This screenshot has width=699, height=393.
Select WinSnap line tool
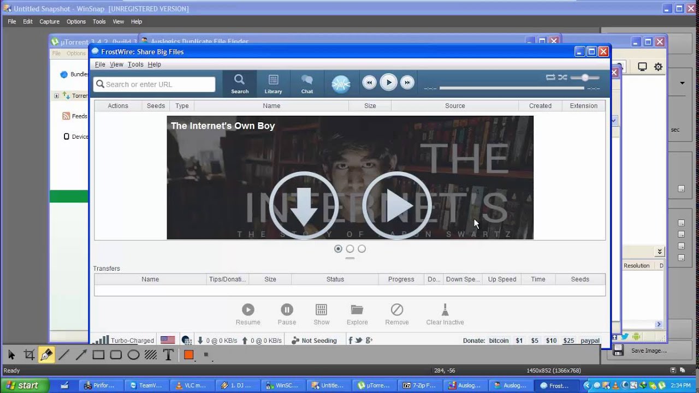tap(63, 355)
